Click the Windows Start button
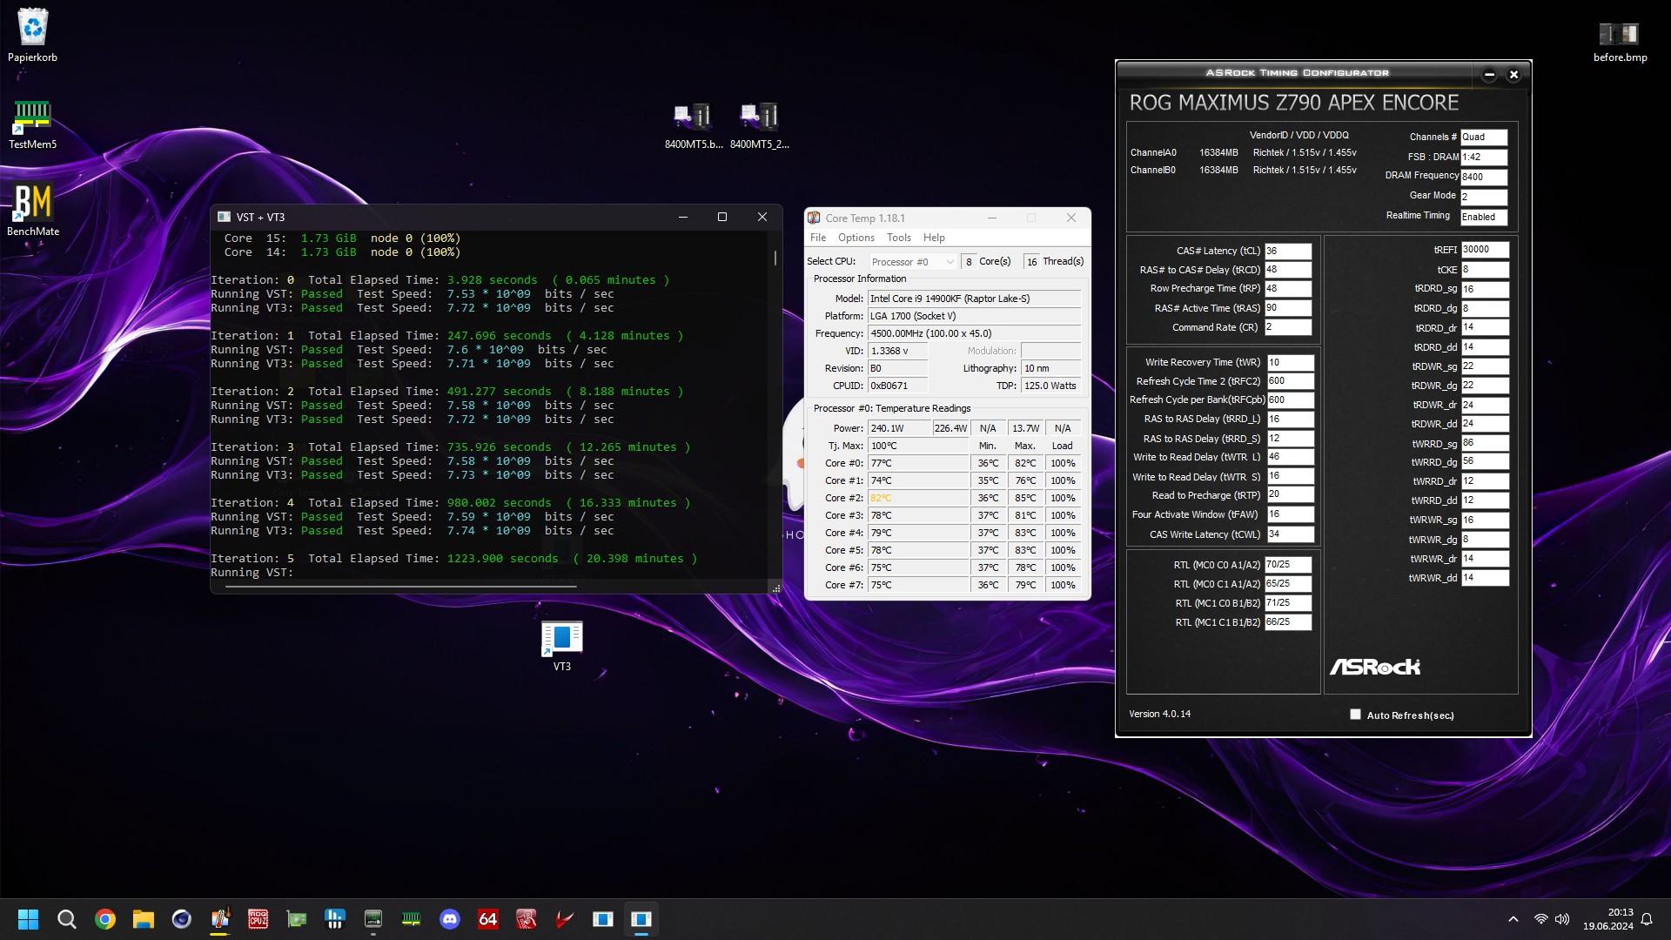The image size is (1671, 940). (28, 919)
